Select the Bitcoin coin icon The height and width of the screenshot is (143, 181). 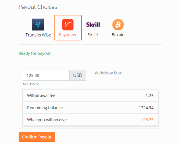click(x=118, y=25)
